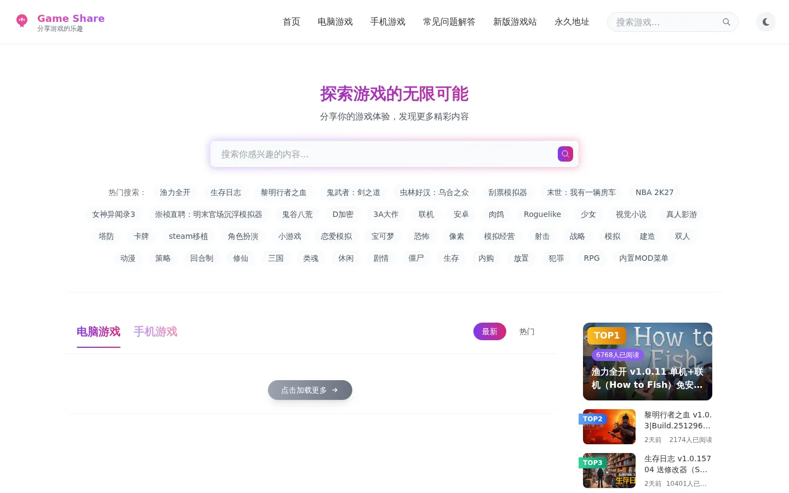Screen dimensions: 789x493
Task: Select the steam移植 tag
Action: (x=188, y=236)
